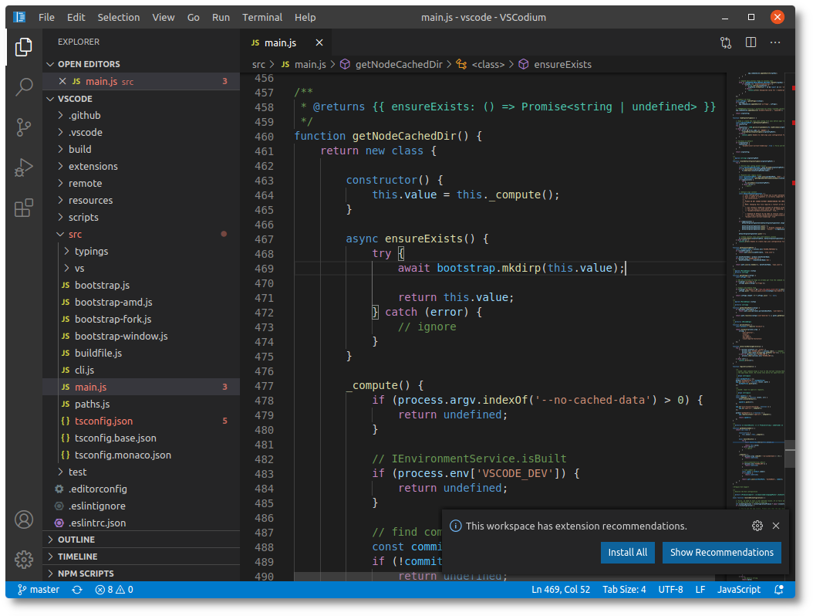Change JavaScript language mode
The height and width of the screenshot is (616, 813).
click(x=739, y=590)
